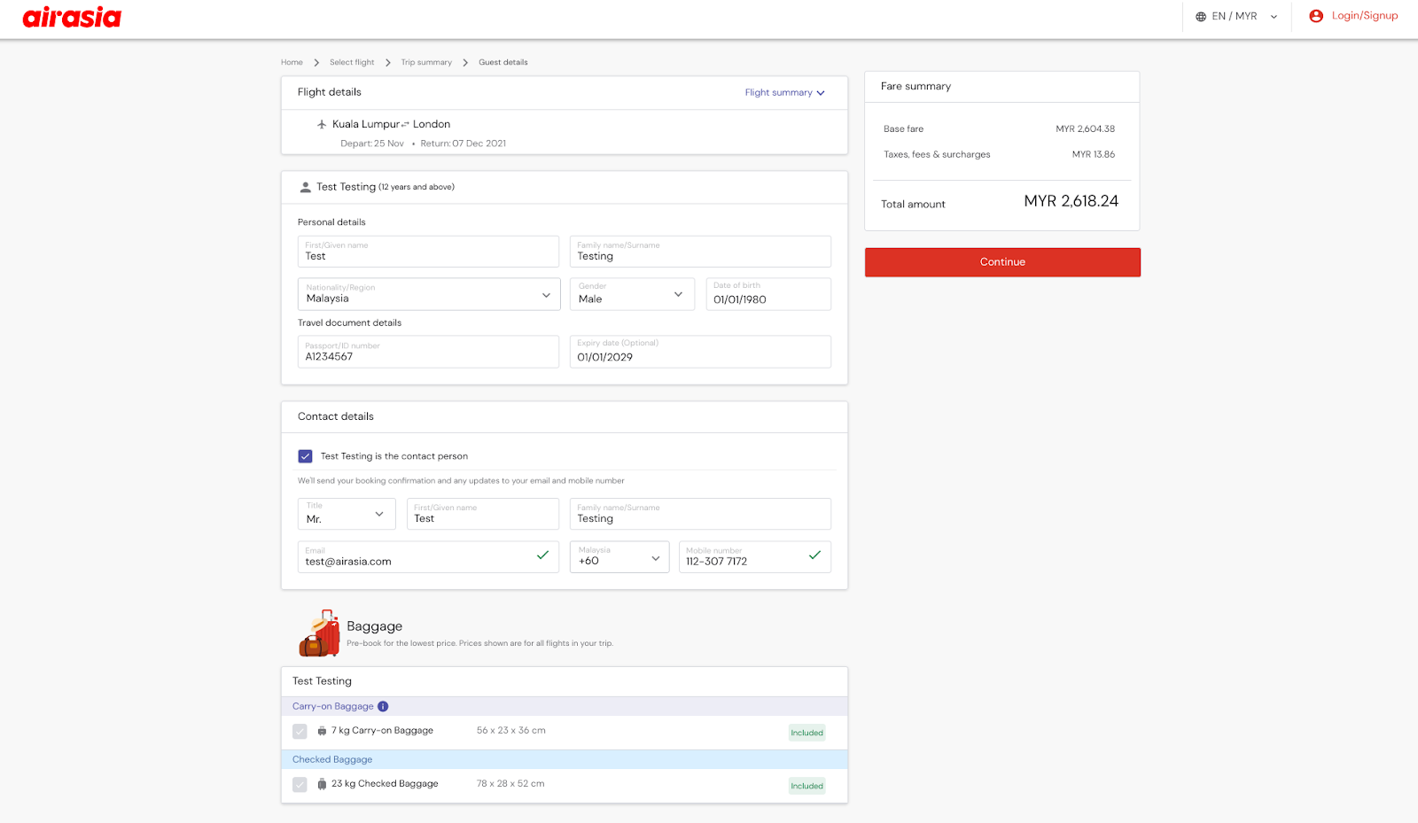Click breadcrumb arrow after Select flight

point(388,63)
